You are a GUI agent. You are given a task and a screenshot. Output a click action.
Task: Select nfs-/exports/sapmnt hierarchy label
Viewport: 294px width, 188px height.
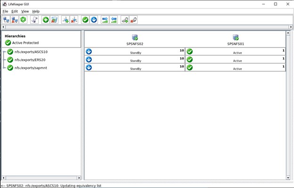[31, 68]
